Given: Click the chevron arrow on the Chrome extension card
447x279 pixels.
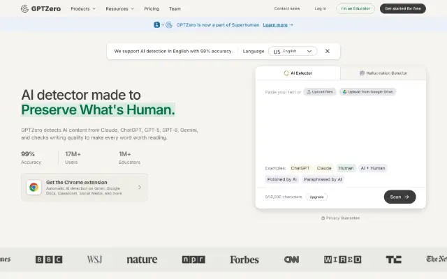Looking at the screenshot, I should pyautogui.click(x=140, y=188).
